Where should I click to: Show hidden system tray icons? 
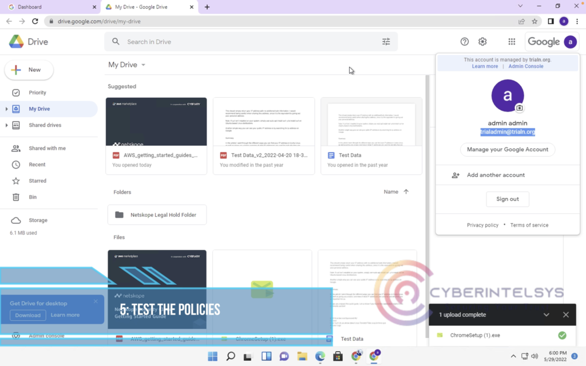click(513, 356)
